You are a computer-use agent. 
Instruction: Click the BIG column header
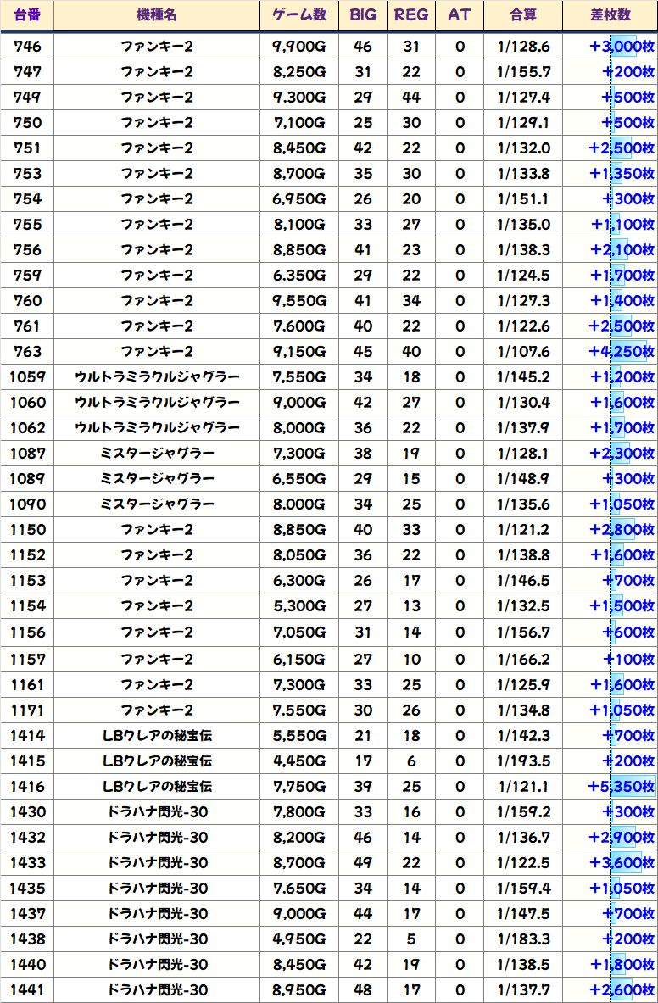[363, 15]
